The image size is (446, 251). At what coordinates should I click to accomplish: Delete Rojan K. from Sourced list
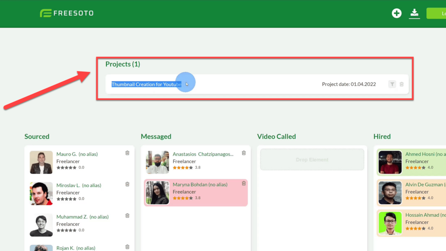click(128, 247)
